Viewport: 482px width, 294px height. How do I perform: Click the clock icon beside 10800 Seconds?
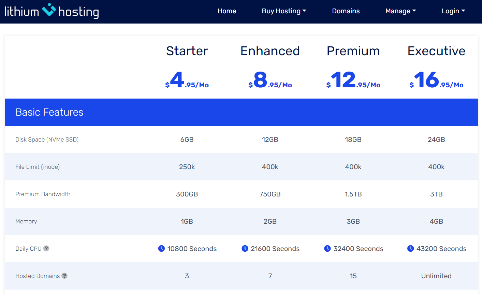[162, 248]
